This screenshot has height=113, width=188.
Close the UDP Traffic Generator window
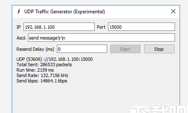coord(173,12)
